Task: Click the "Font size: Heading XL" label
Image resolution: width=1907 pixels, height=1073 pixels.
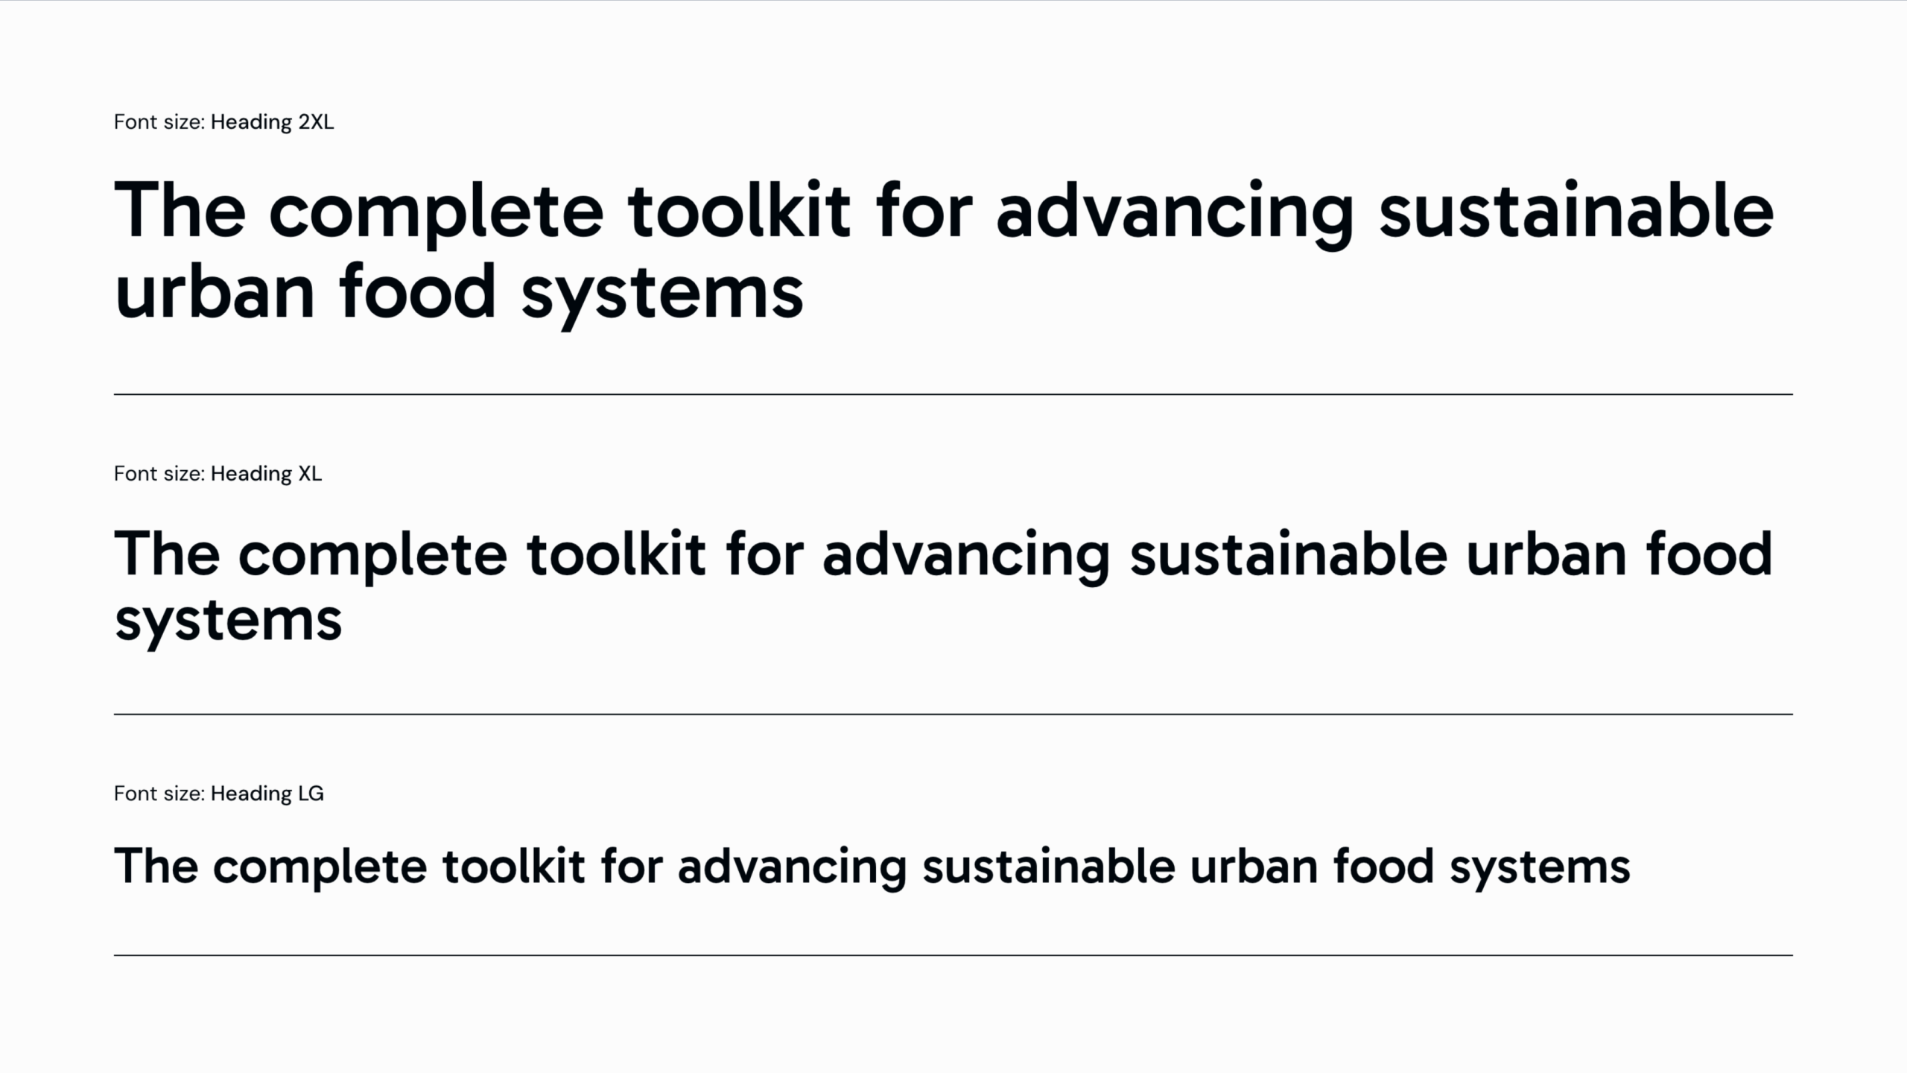Action: (218, 474)
